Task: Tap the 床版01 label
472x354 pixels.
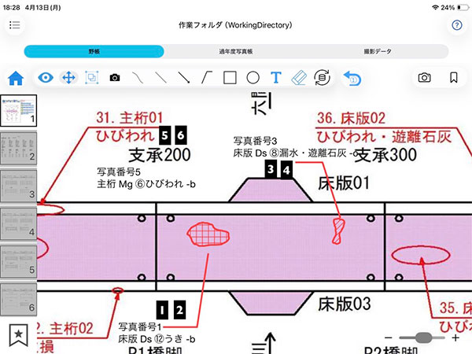Action: tap(344, 183)
